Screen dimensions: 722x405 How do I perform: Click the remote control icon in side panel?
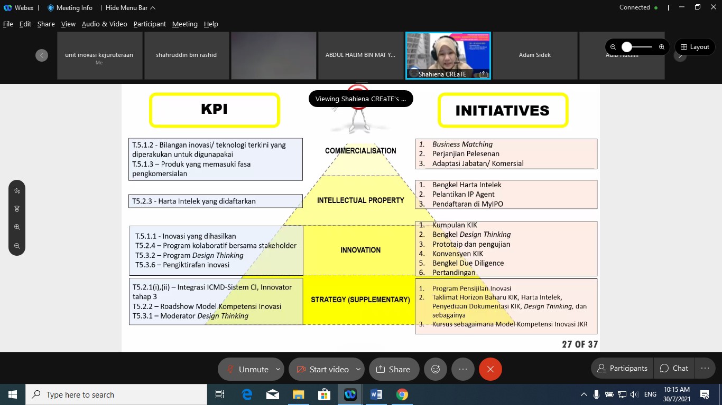click(x=17, y=209)
